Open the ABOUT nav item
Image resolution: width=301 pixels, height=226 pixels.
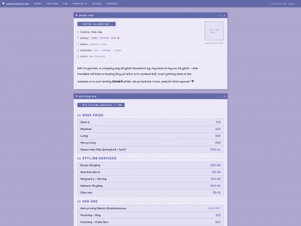(38, 4)
